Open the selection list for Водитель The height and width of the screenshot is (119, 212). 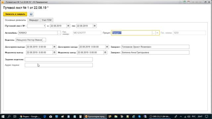pyautogui.click(x=44, y=40)
